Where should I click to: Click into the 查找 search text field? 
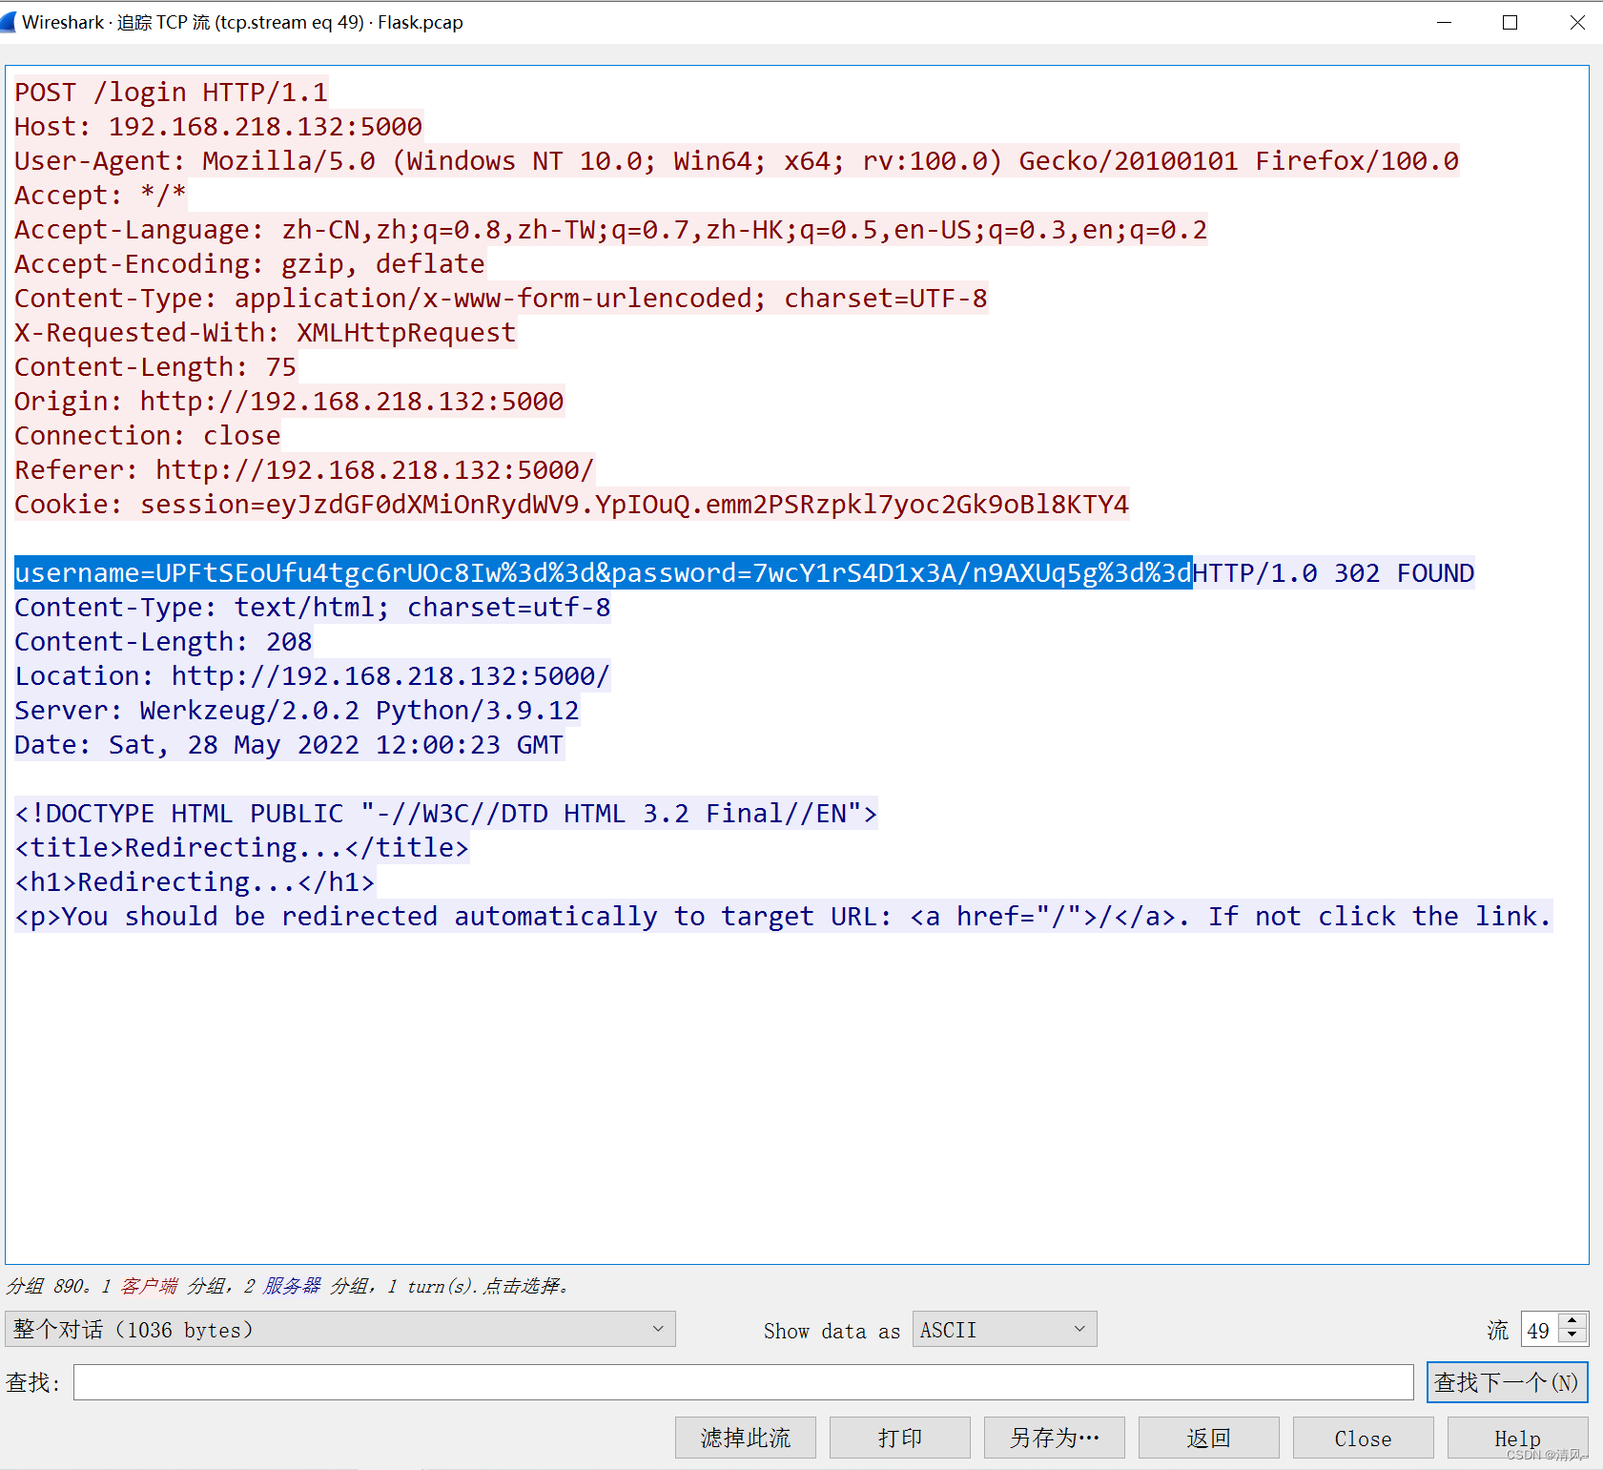point(743,1382)
